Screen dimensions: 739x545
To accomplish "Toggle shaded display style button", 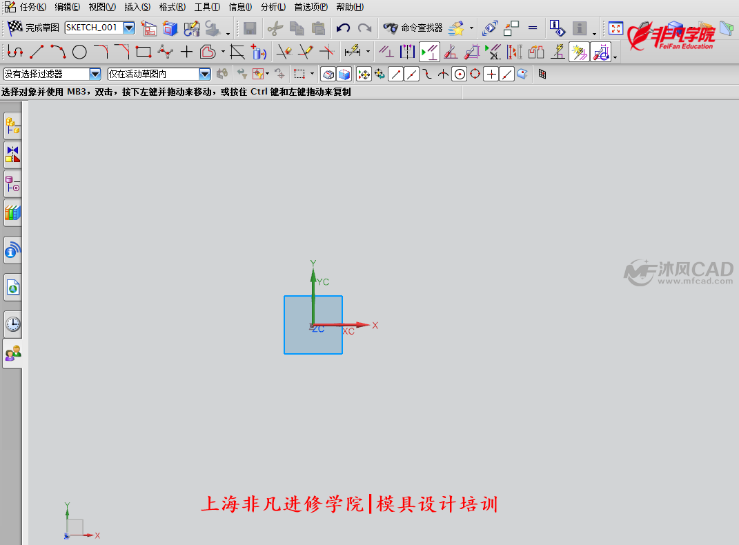I will (x=344, y=75).
